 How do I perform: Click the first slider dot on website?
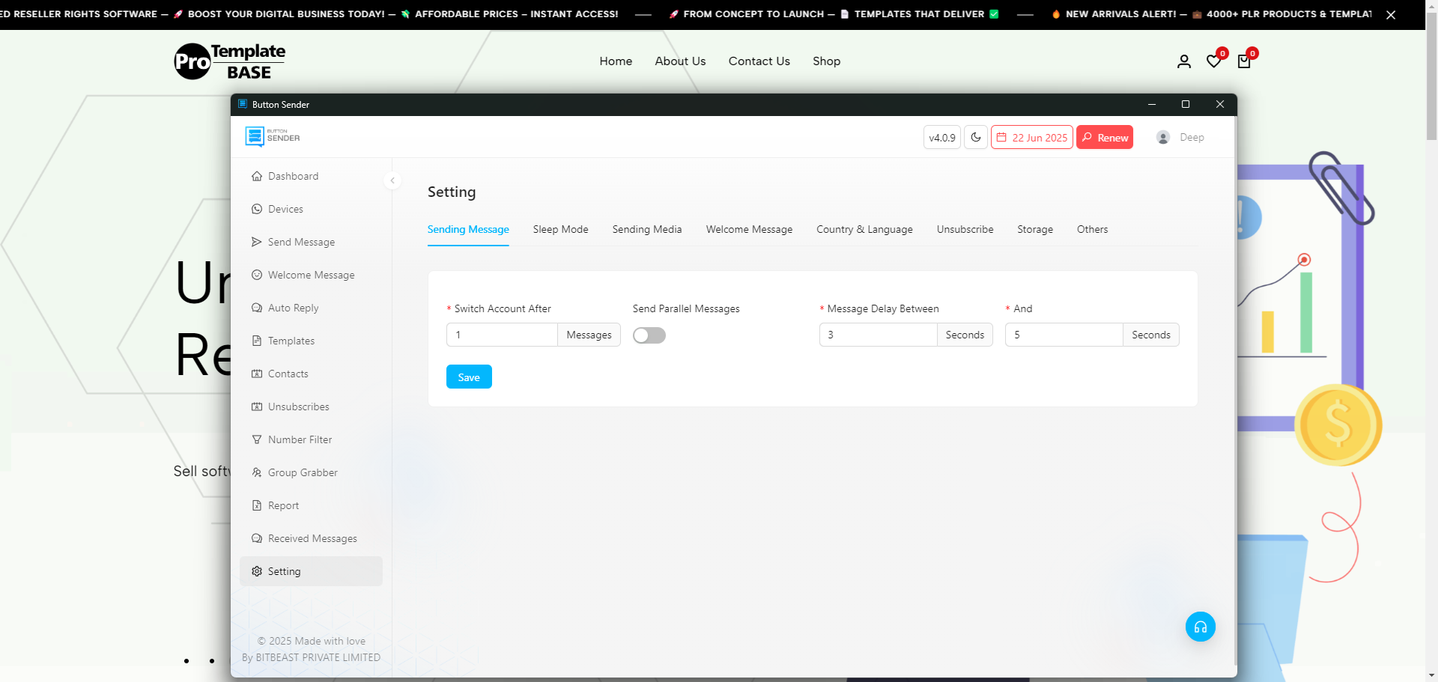186,661
